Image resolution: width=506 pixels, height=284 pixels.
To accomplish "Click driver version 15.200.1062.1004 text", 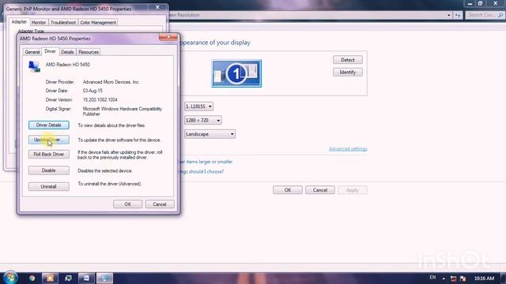I will (100, 100).
